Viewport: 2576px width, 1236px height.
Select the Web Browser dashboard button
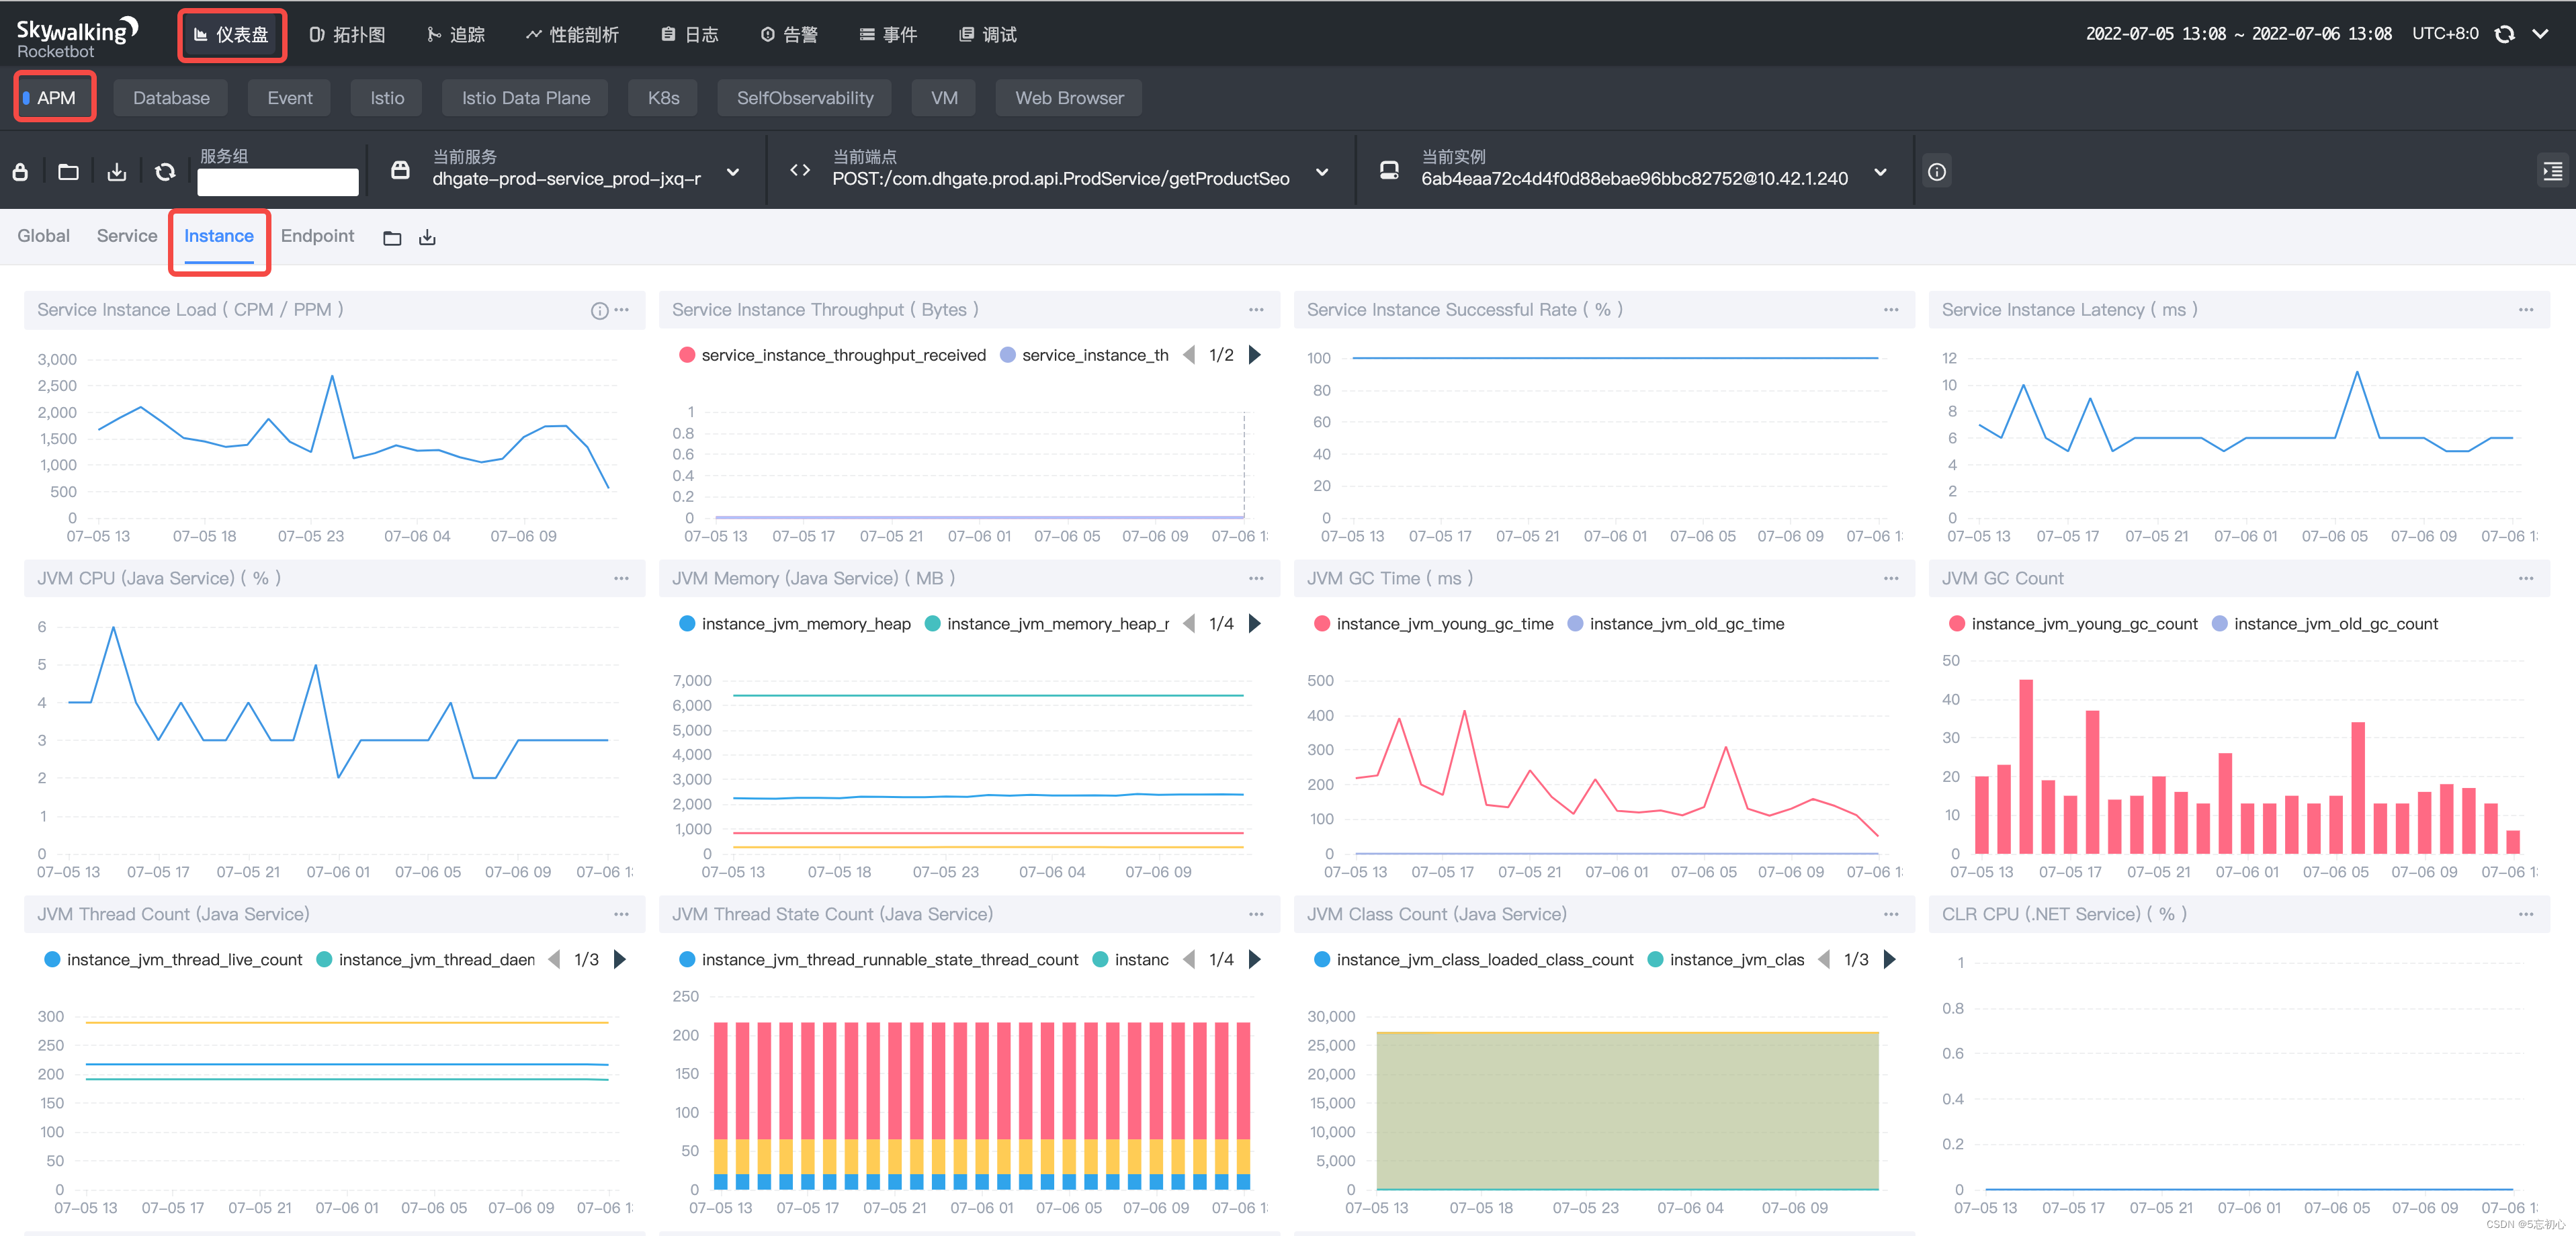[x=1069, y=98]
